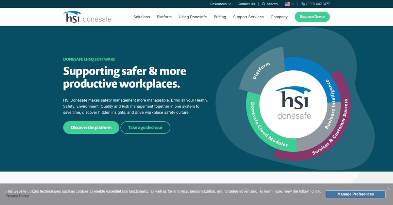The height and width of the screenshot is (205, 393).
Task: Click the phone handset icon
Action: [303, 4]
